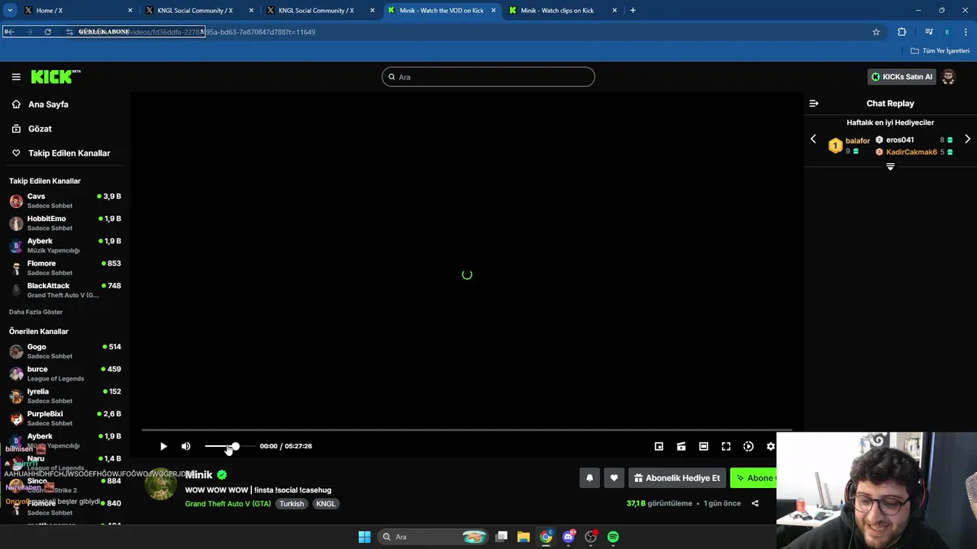Show next weekly gifters page
977x549 pixels.
click(x=967, y=140)
